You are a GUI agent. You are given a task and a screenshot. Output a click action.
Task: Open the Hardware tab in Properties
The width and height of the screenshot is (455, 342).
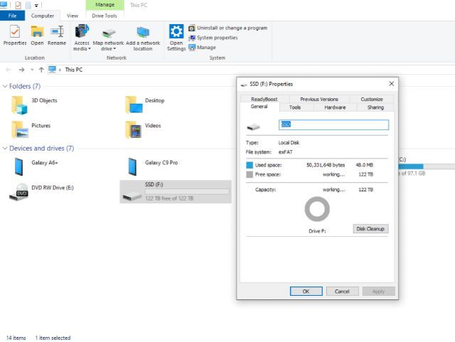pos(335,107)
